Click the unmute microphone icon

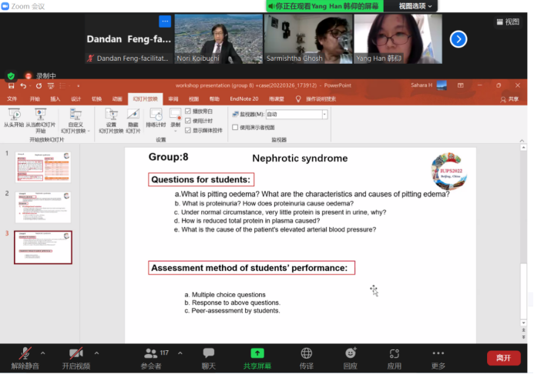pyautogui.click(x=25, y=354)
